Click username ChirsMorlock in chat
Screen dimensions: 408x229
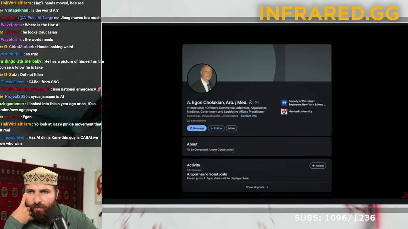[x=21, y=47]
